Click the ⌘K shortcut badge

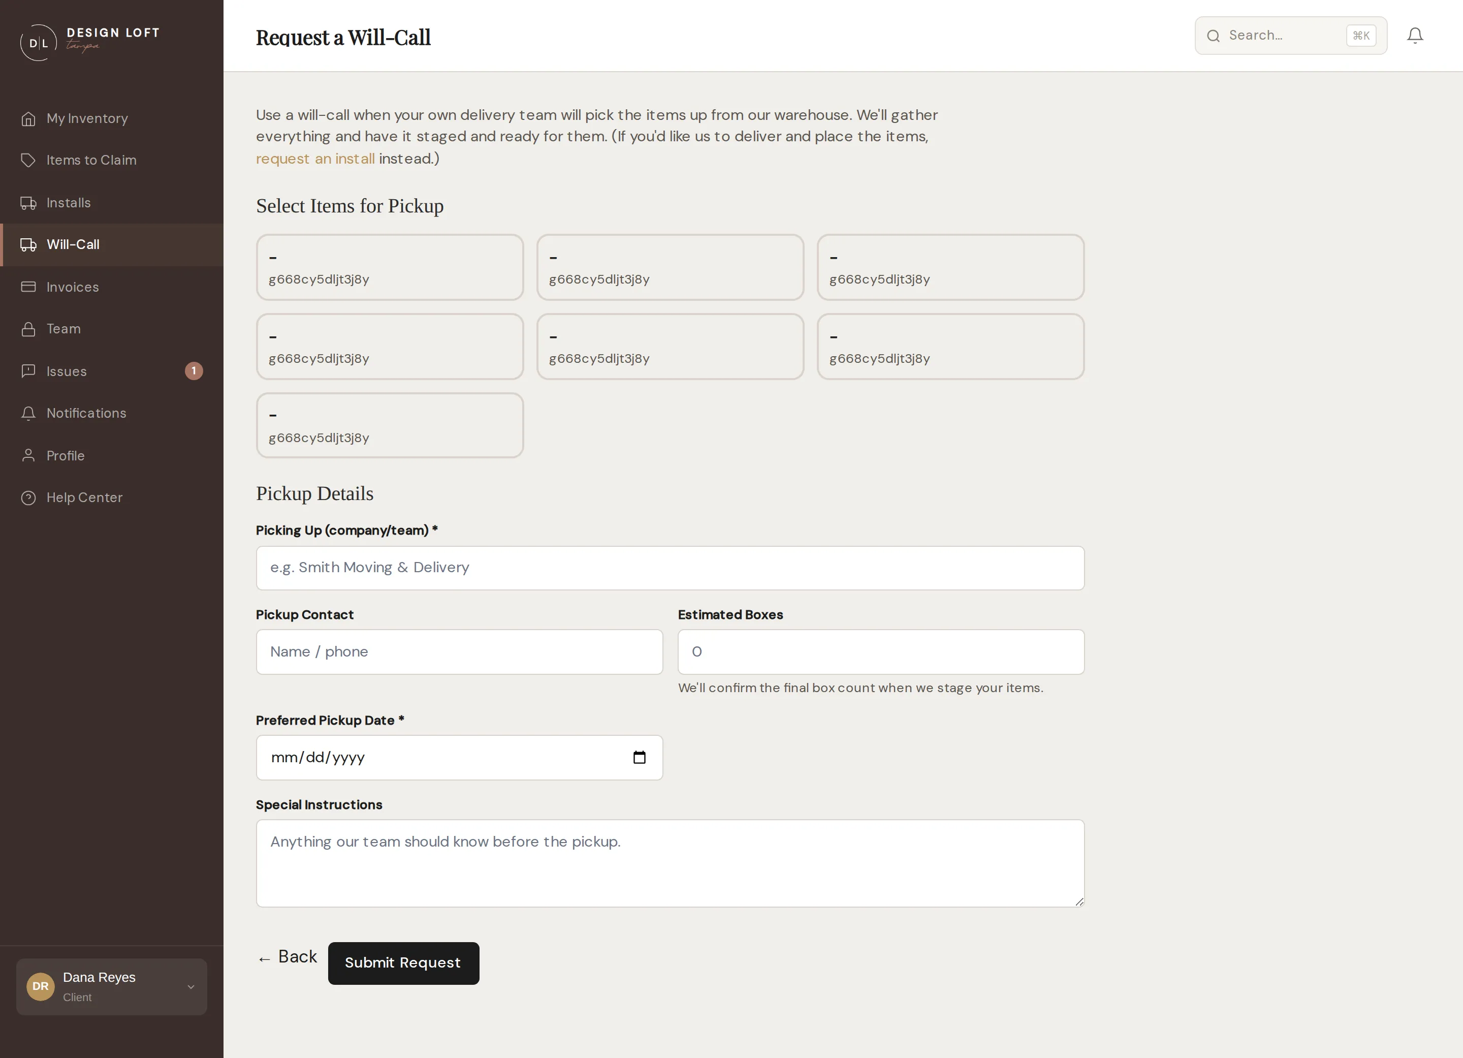1361,36
